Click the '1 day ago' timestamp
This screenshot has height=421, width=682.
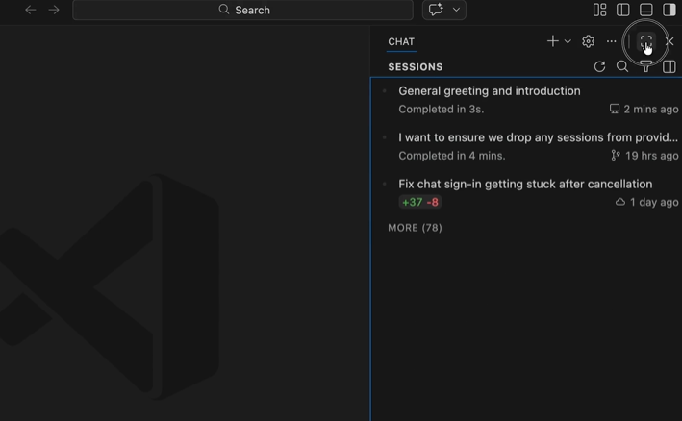click(654, 202)
